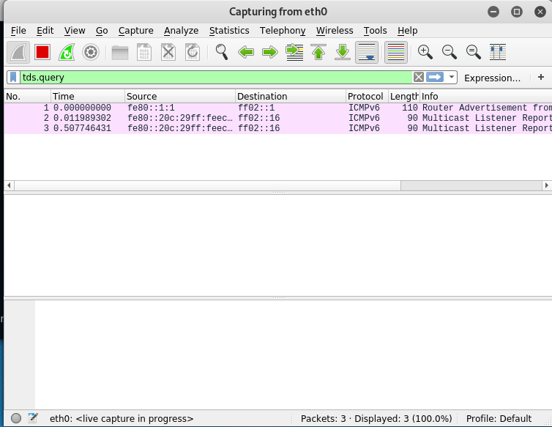Open the Help menu
This screenshot has height=427, width=552.
407,31
